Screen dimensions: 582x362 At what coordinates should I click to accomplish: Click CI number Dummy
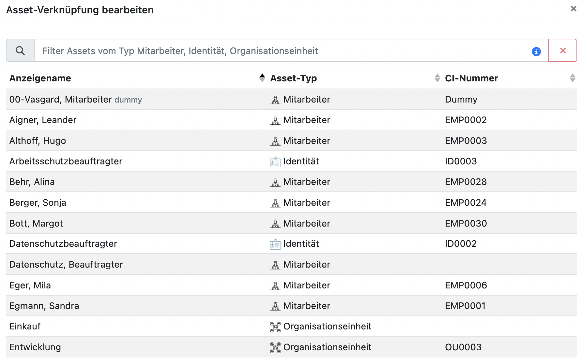[x=461, y=99]
